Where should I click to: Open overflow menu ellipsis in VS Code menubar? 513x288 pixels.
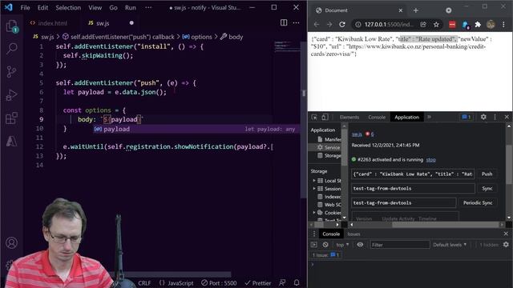pyautogui.click(x=148, y=7)
